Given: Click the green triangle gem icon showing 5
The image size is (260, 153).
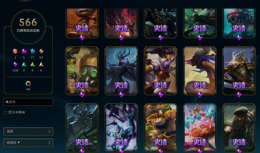Looking at the screenshot, I should click(x=33, y=64).
